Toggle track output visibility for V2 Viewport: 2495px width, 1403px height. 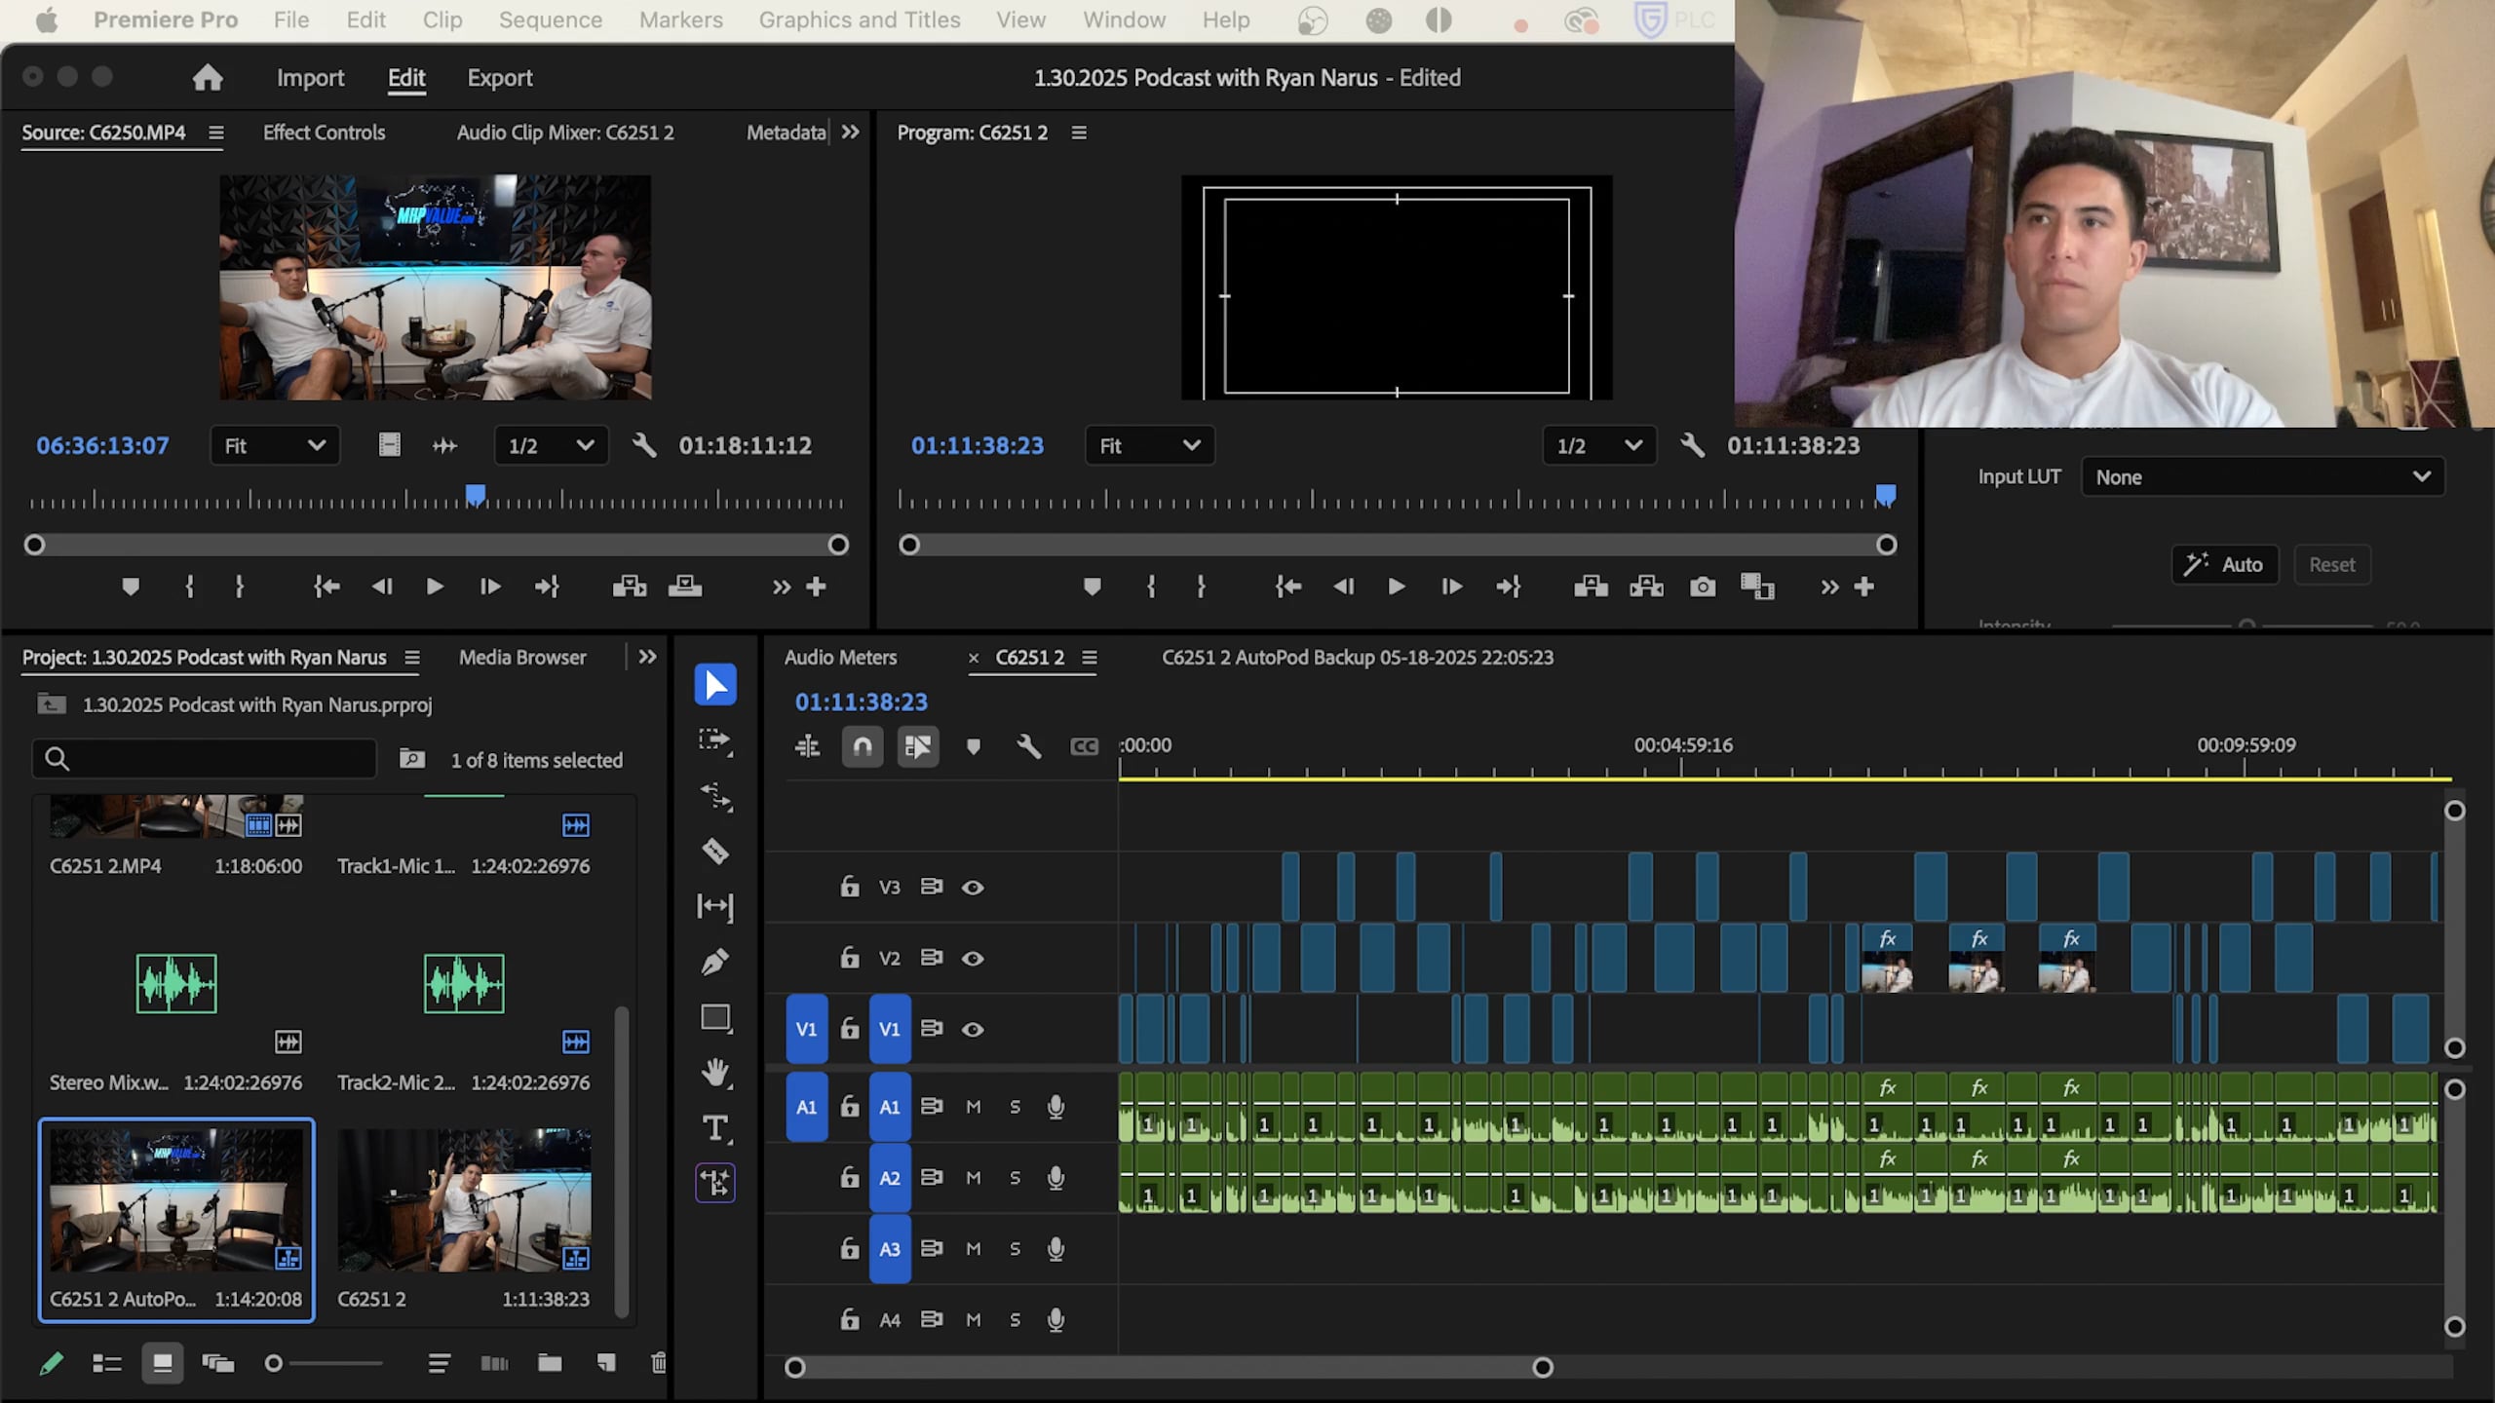(974, 958)
